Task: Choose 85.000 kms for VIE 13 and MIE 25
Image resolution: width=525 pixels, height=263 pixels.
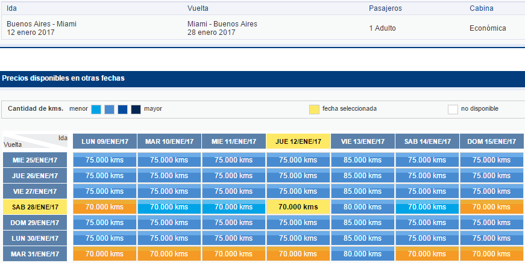Action: pyautogui.click(x=363, y=160)
